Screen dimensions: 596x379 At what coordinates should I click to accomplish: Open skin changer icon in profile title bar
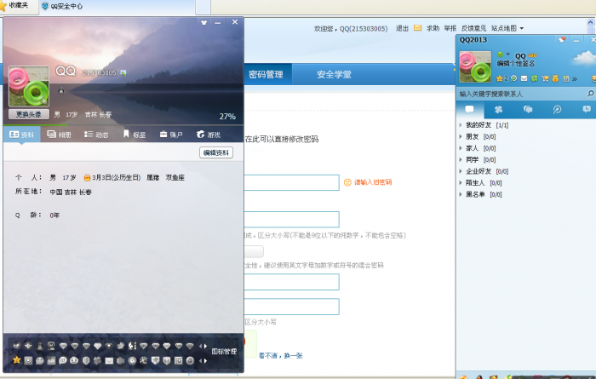204,22
